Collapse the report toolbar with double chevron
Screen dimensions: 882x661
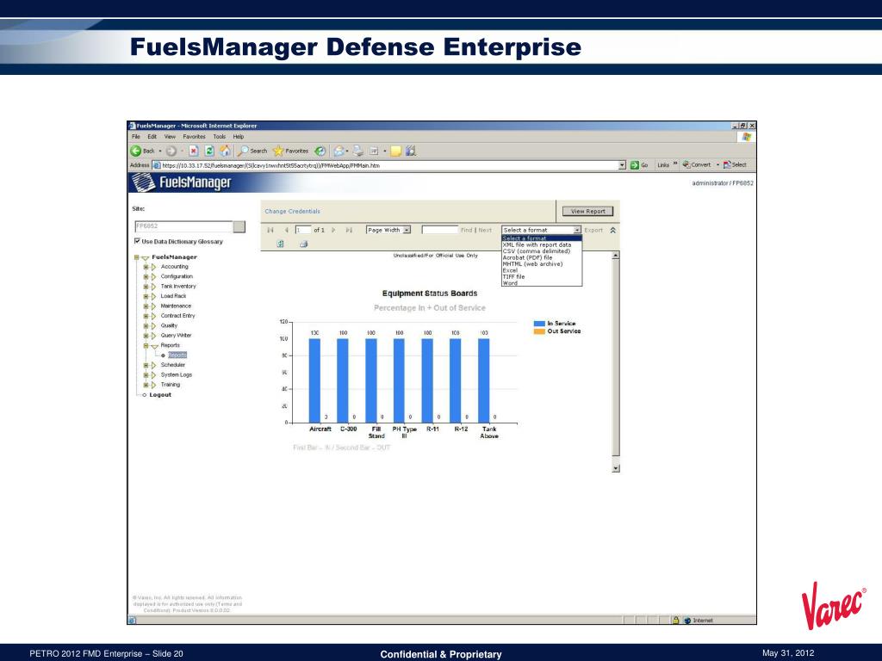coord(613,230)
